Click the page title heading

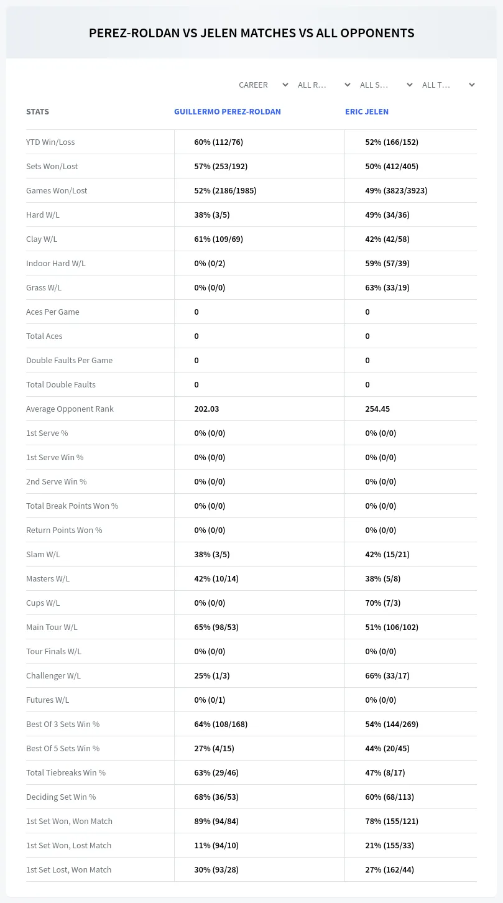pos(251,33)
